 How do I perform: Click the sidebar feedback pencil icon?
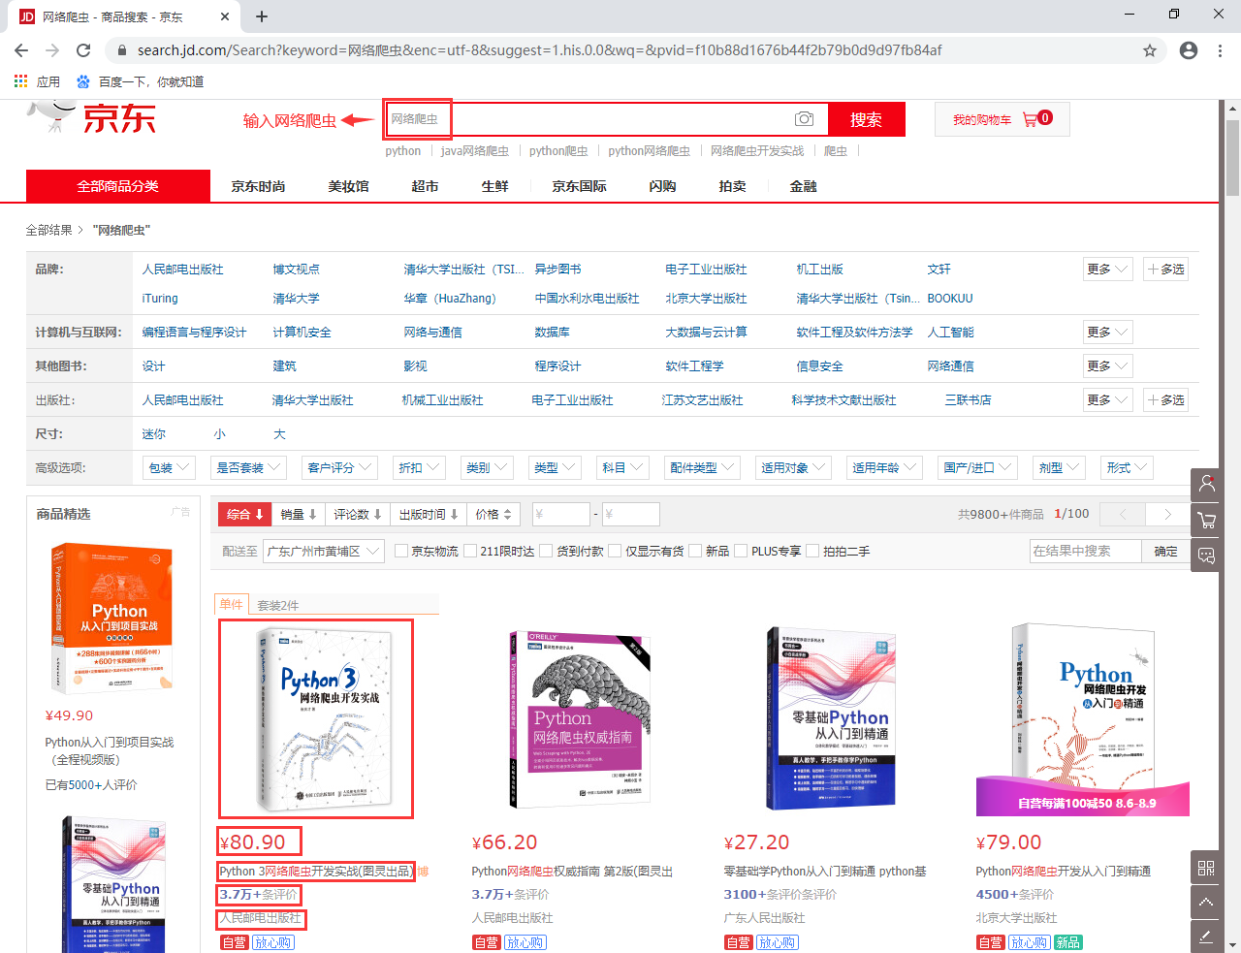1206,937
